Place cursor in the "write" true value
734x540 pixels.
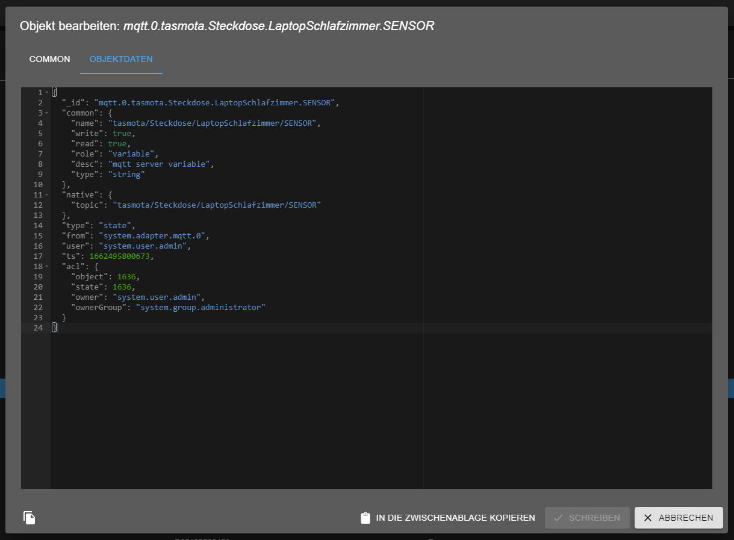point(122,134)
